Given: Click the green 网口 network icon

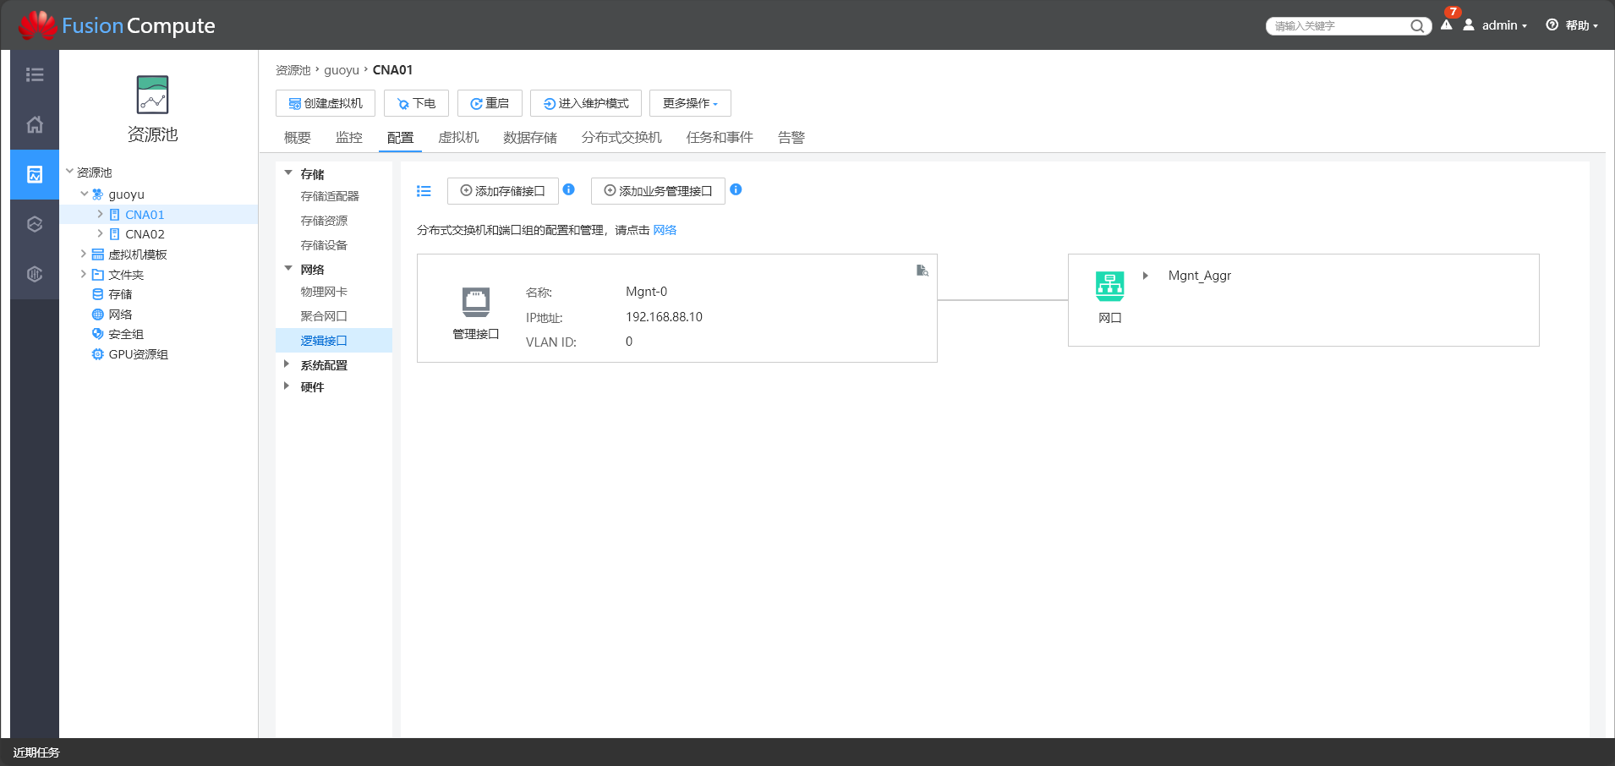Looking at the screenshot, I should pyautogui.click(x=1110, y=286).
